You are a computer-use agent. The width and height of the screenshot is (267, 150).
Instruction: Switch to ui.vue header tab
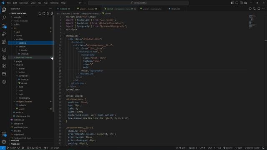tap(88, 9)
